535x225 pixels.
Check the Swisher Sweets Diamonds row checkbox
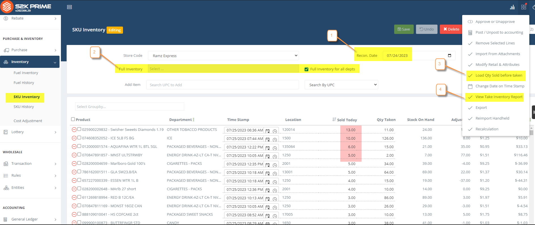(x=79, y=129)
